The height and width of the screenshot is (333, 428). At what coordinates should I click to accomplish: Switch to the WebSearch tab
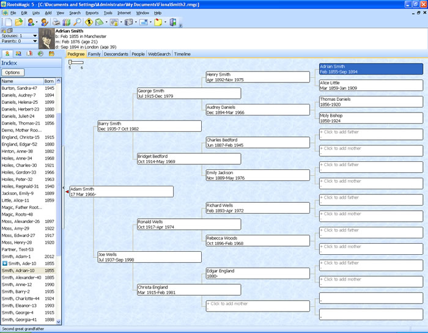coord(159,54)
